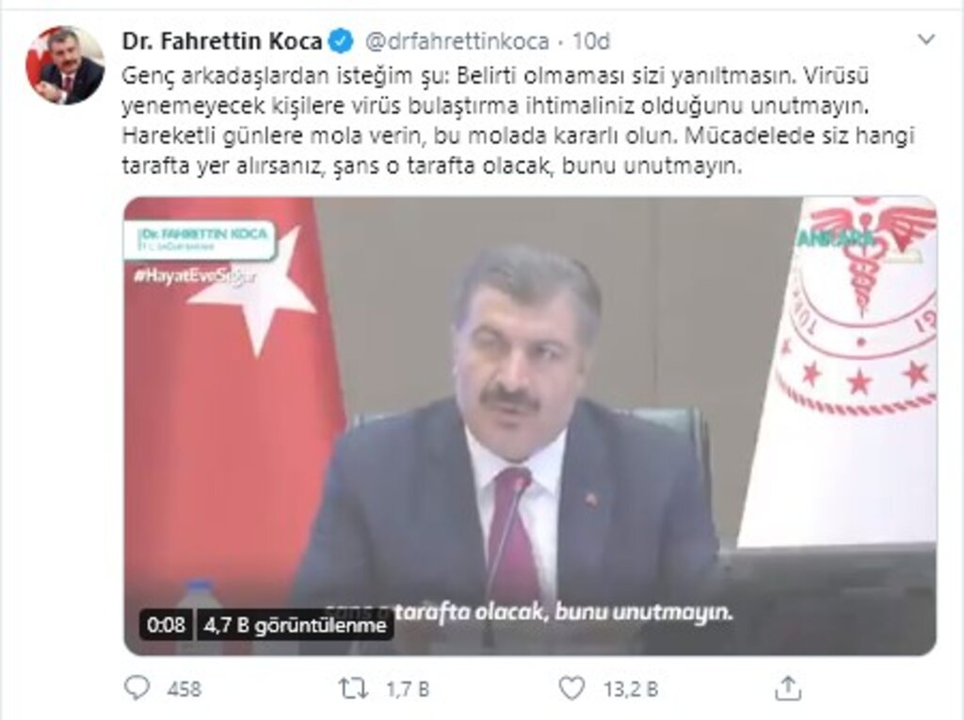Open the @drfahrettinkoca handle link

[457, 41]
